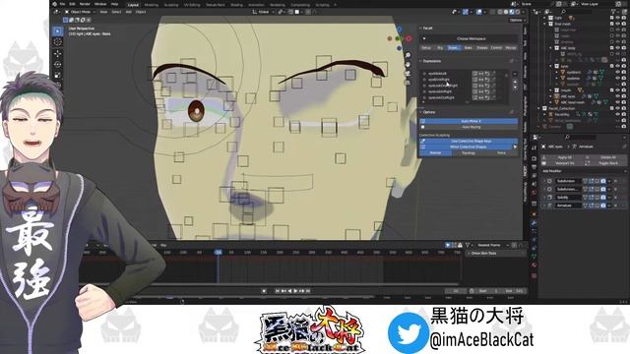Click the viewport zoom magnifier gizmo
The width and height of the screenshot is (630, 354).
click(408, 55)
